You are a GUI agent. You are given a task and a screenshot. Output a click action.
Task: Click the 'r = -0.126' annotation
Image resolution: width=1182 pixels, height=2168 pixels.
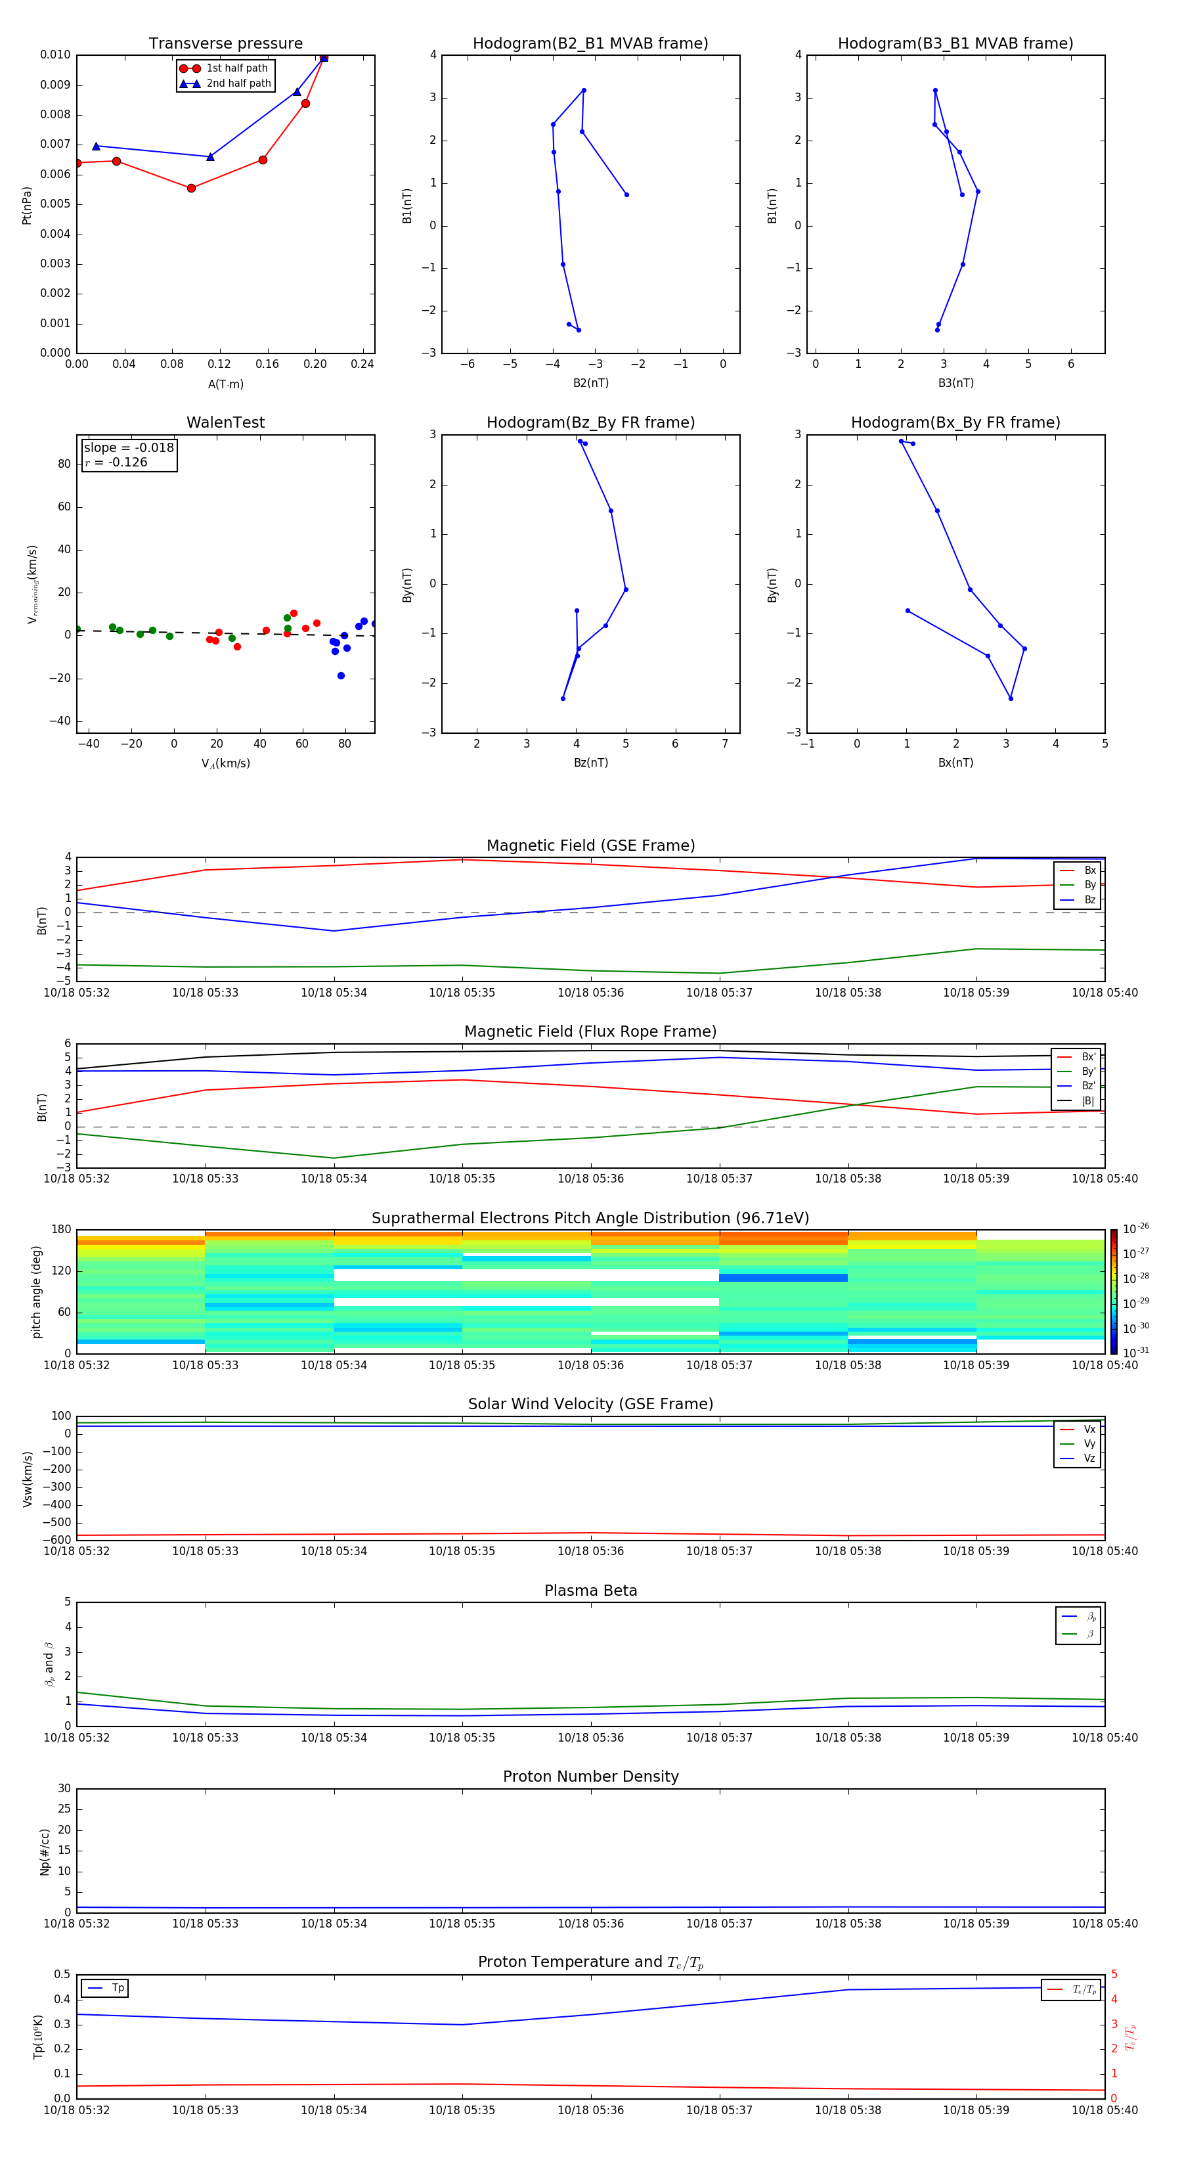tap(116, 462)
